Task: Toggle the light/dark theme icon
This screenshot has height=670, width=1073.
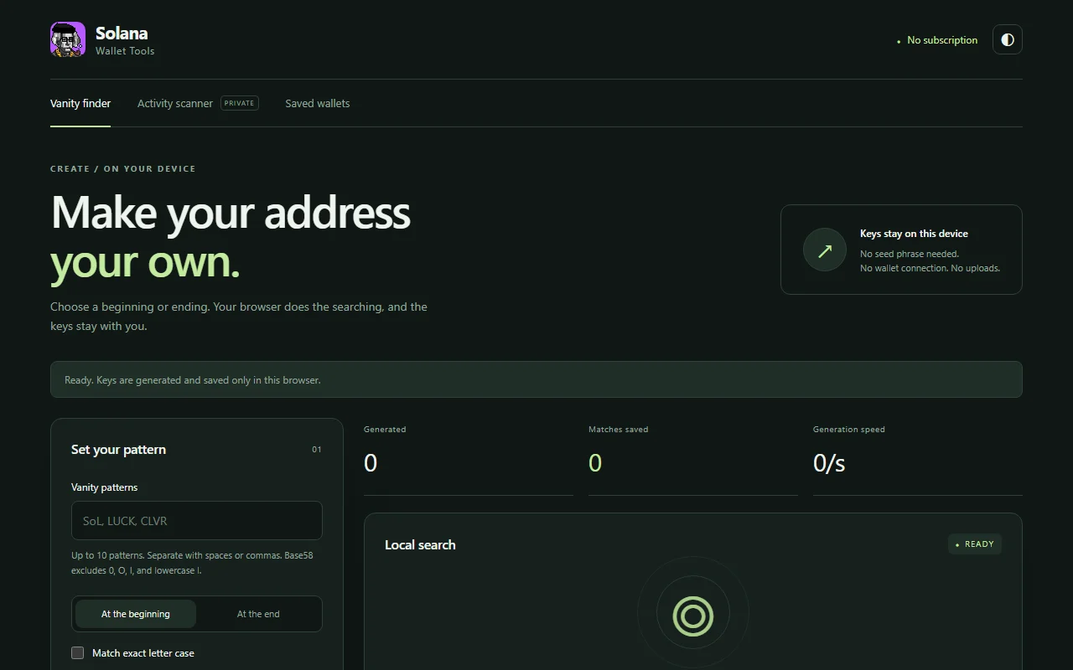Action: coord(1008,39)
